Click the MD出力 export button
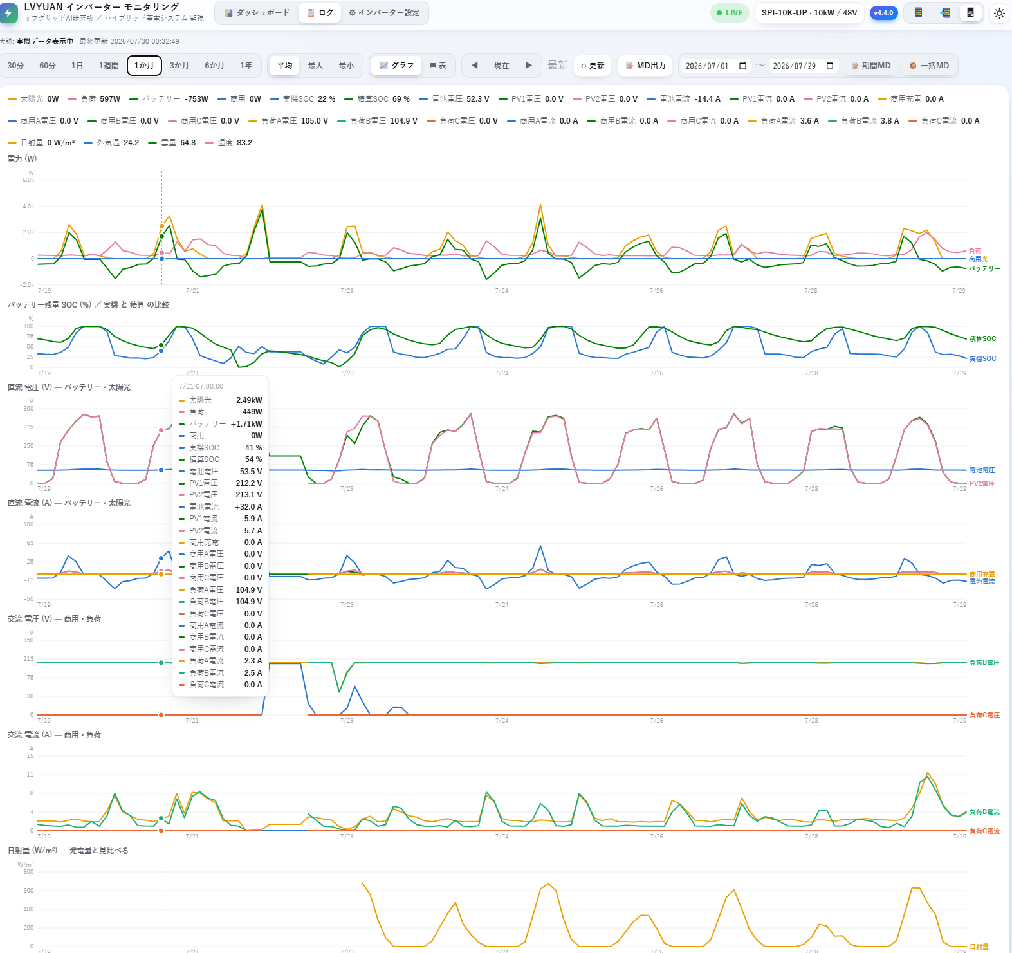 point(645,66)
